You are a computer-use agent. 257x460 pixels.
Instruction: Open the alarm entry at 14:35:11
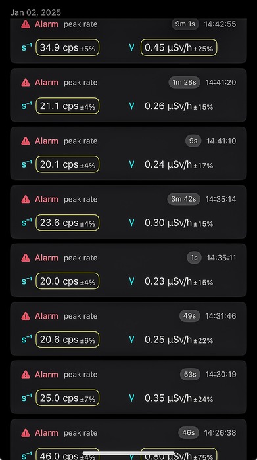pyautogui.click(x=129, y=270)
